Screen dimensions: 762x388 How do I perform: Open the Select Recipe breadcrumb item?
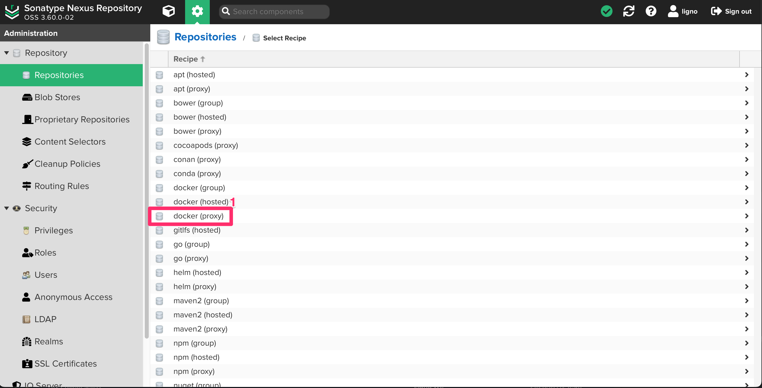point(284,38)
